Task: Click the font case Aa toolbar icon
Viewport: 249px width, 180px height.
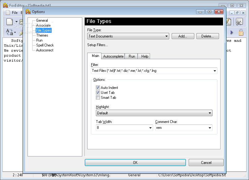Action: 9,32
